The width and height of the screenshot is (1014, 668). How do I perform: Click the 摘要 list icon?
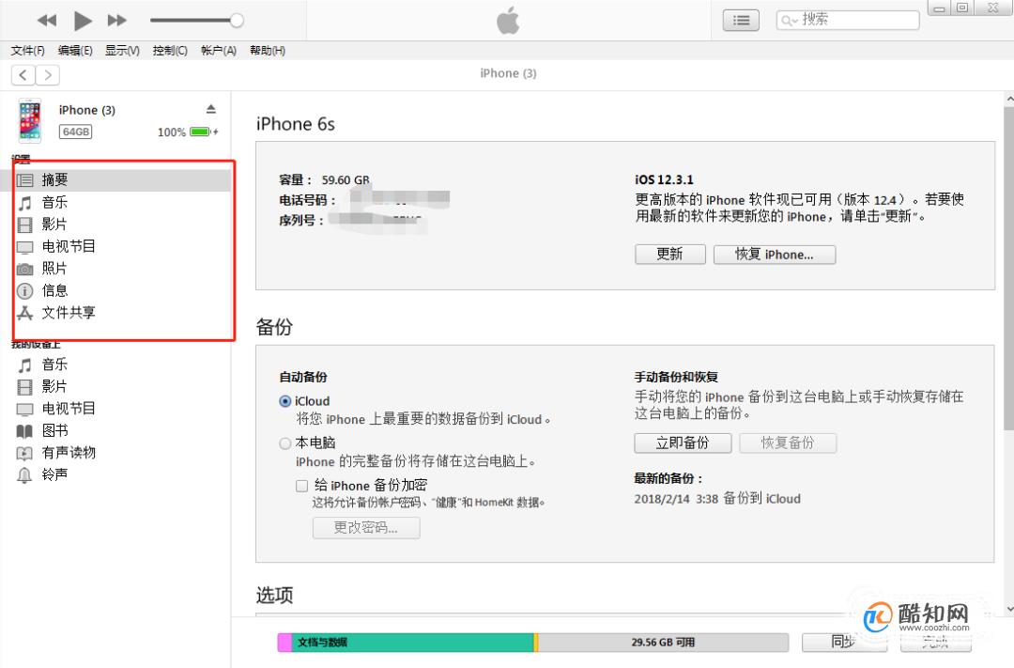pyautogui.click(x=24, y=180)
